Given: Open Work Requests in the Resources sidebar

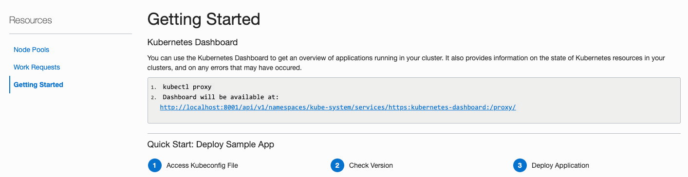Looking at the screenshot, I should point(37,67).
